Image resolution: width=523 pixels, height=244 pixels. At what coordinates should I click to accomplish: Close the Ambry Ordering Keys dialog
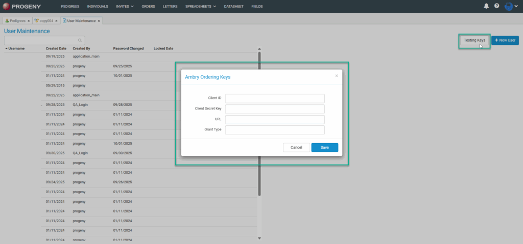pyautogui.click(x=336, y=76)
